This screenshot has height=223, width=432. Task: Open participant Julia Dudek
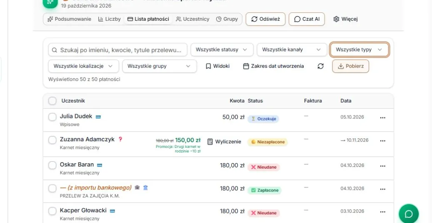pos(76,116)
